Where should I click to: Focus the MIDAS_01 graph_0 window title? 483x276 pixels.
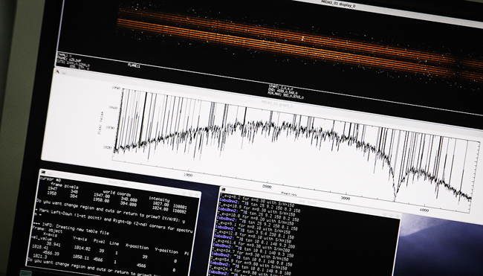(277, 103)
